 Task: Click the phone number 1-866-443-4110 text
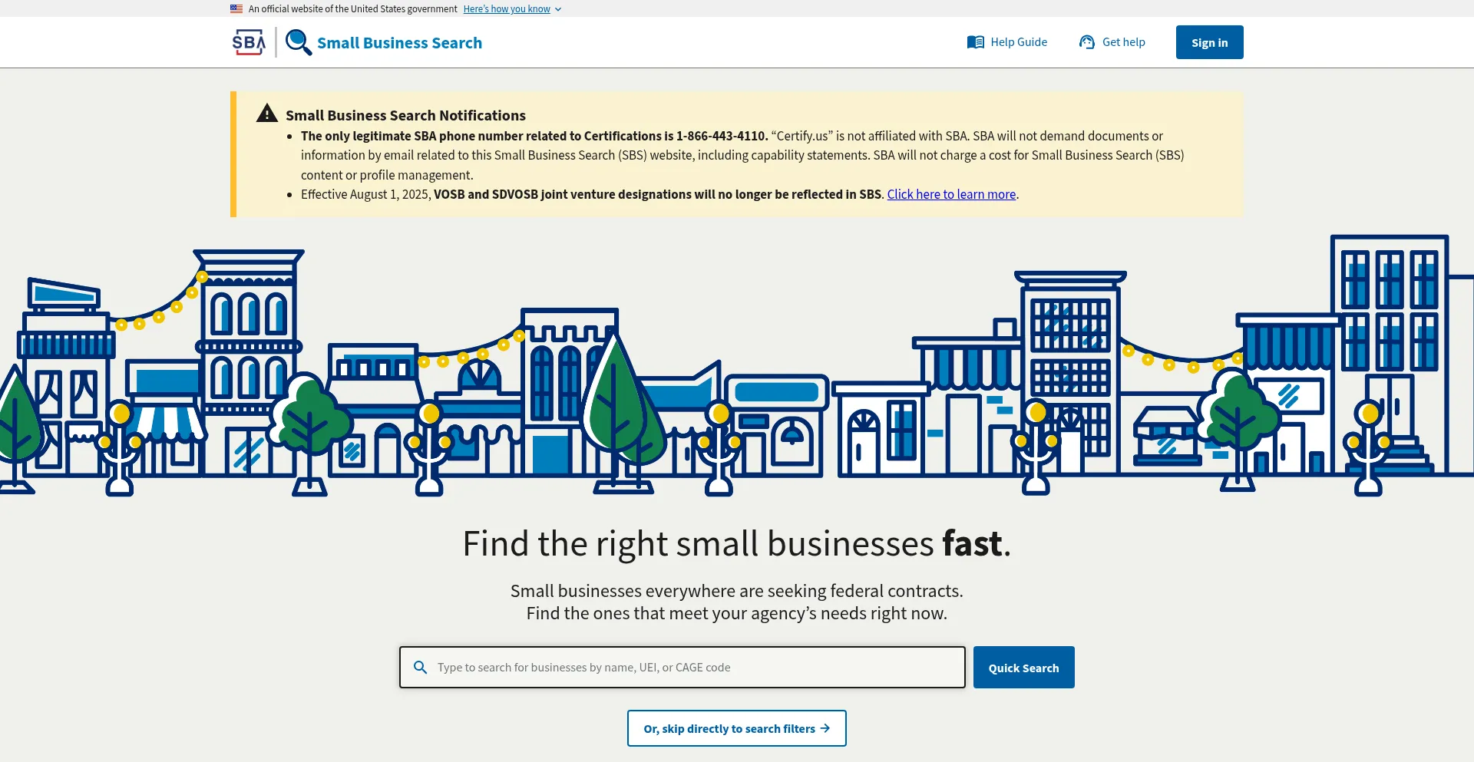721,136
